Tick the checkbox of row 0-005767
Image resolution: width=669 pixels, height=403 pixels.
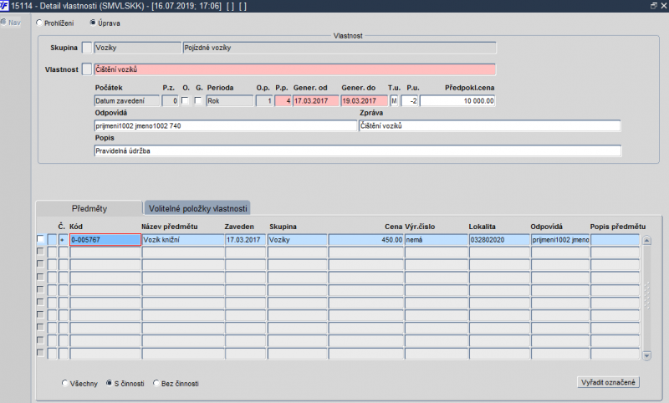pos(40,239)
